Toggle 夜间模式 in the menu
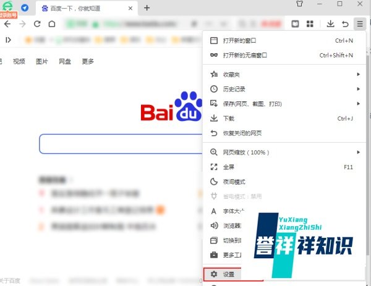371x286 pixels. point(284,182)
